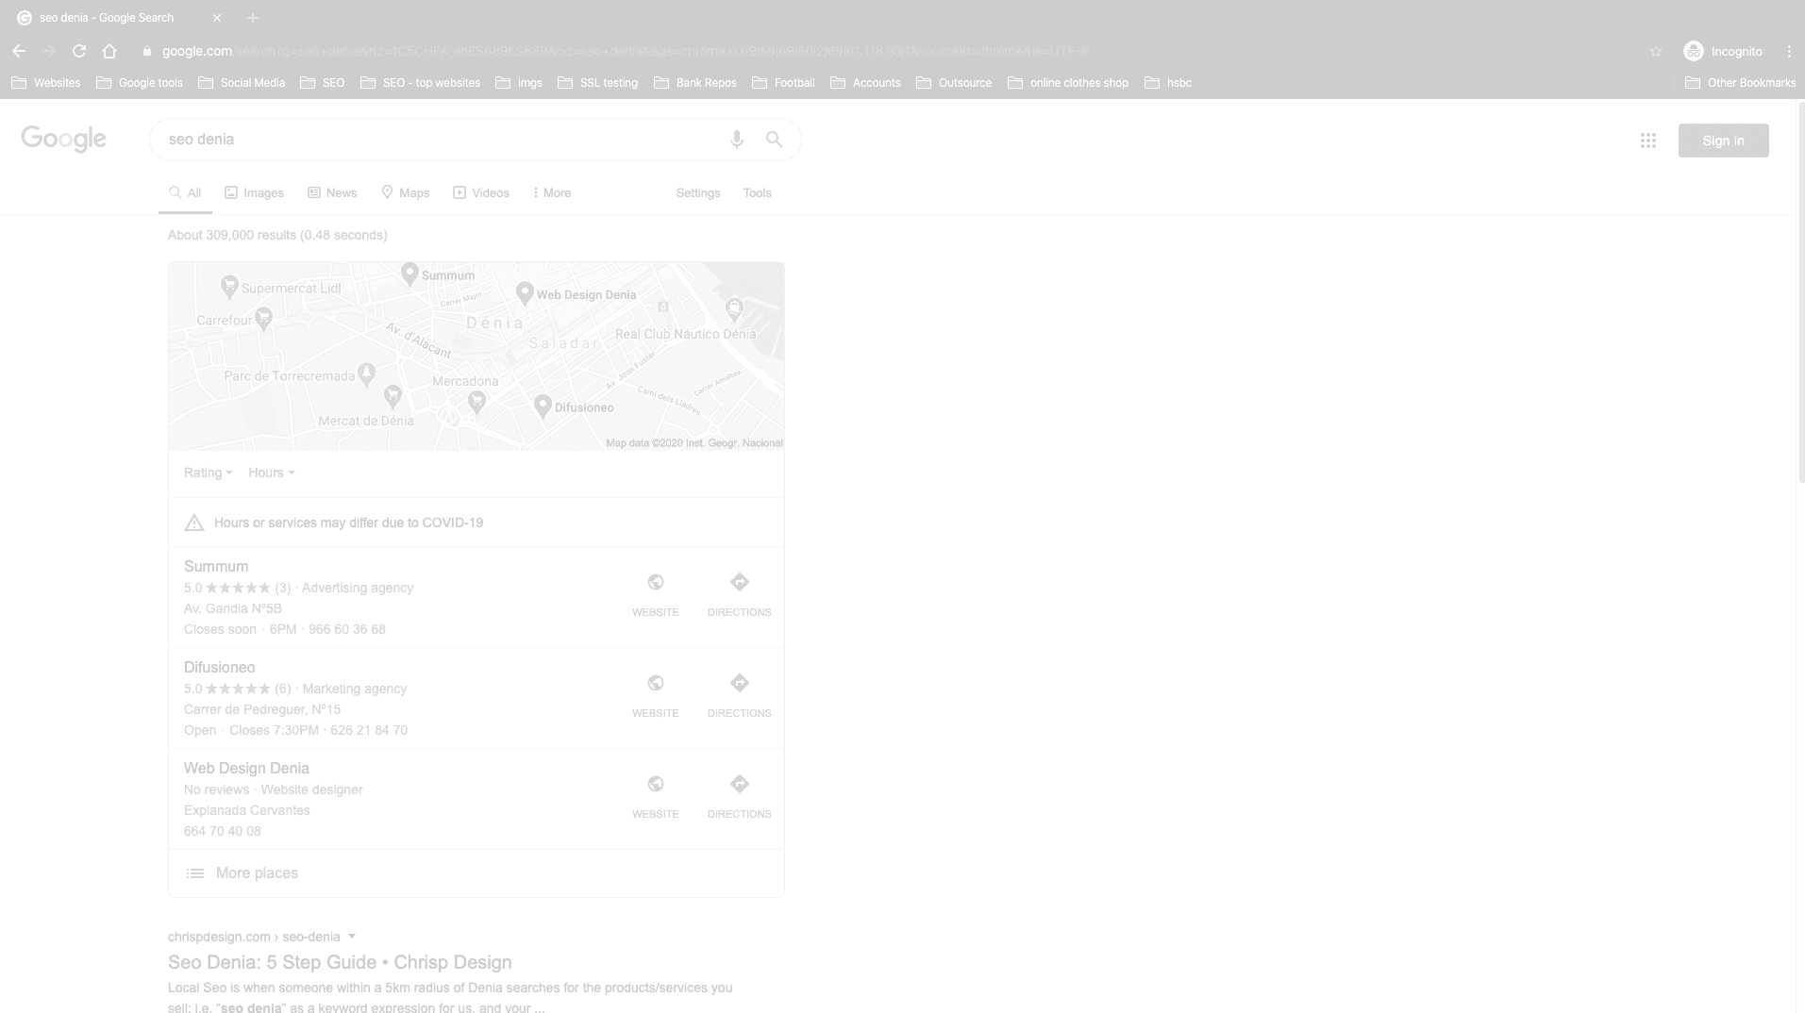The image size is (1805, 1013).
Task: Open the Websites bookmark folder
Action: [46, 83]
